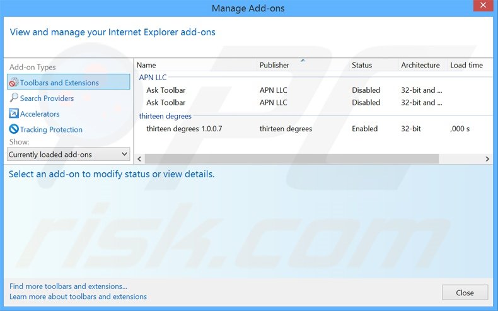
Task: Click the Tracking Protection blocked icon
Action: [14, 129]
